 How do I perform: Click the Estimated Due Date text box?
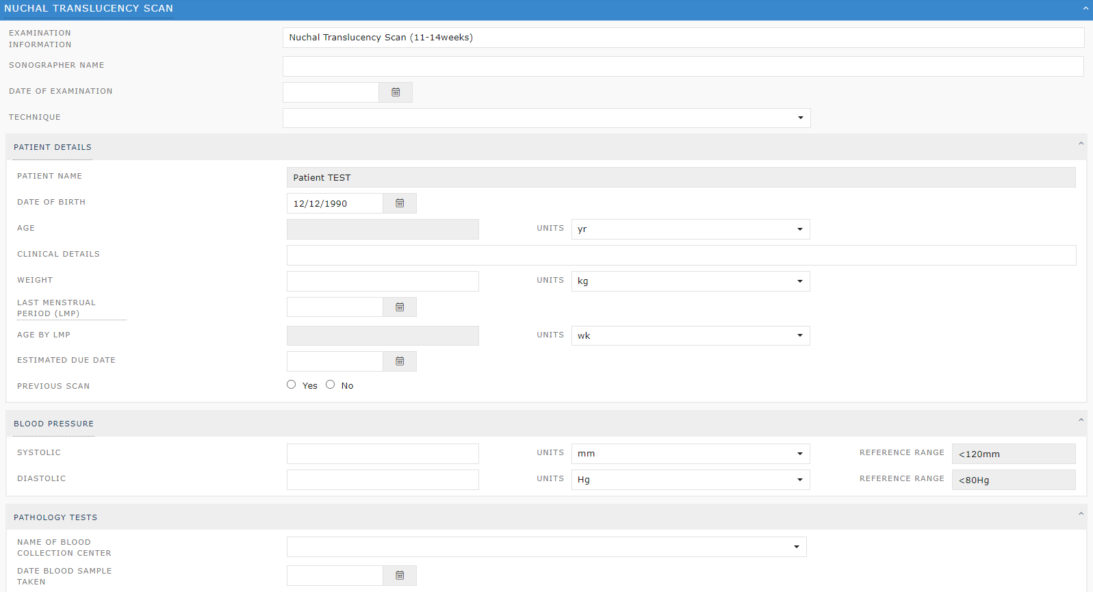(335, 361)
